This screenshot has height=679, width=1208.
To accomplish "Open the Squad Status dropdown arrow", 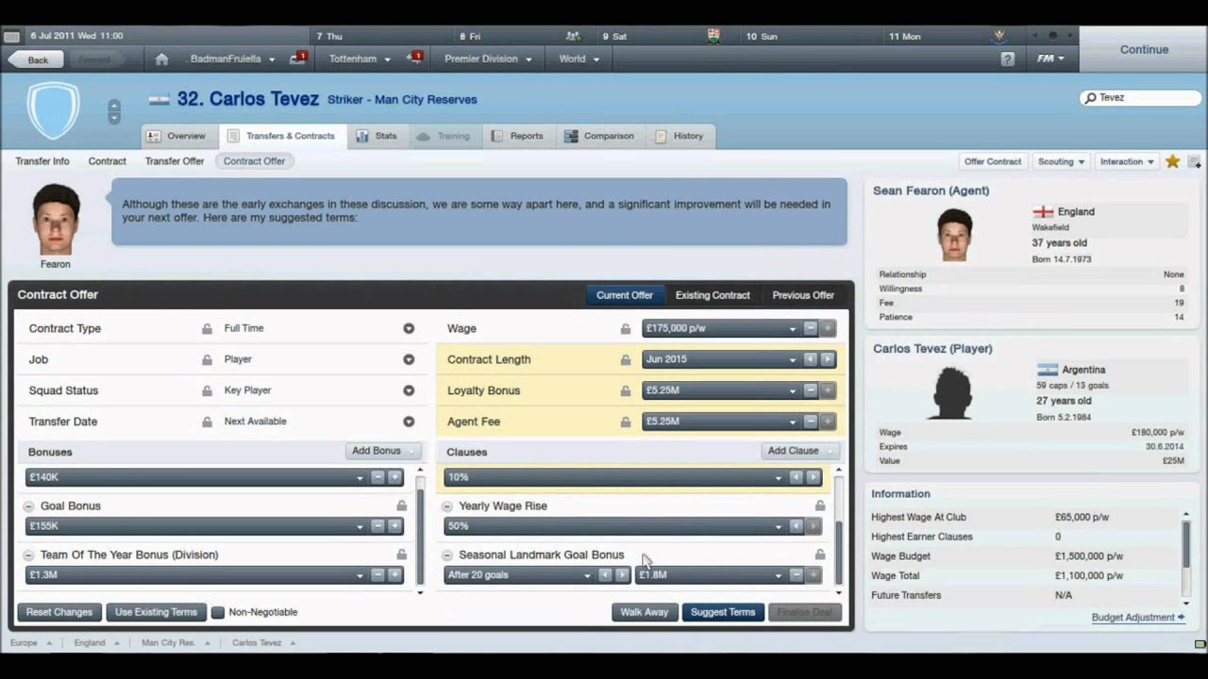I will pos(409,390).
